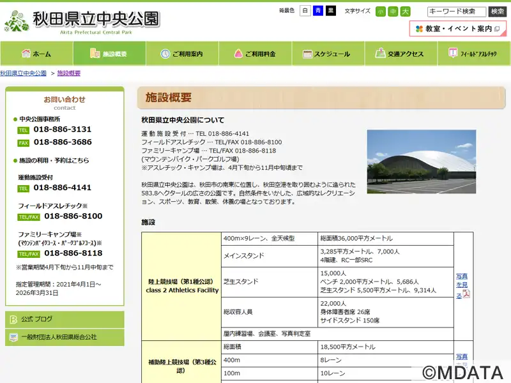Open the ご利用料金 navigation tab
The height and width of the screenshot is (383, 511).
click(x=255, y=54)
